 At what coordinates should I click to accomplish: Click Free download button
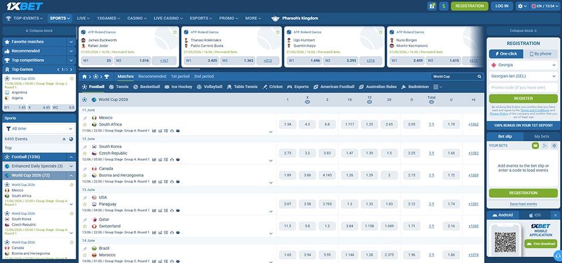tap(541, 244)
